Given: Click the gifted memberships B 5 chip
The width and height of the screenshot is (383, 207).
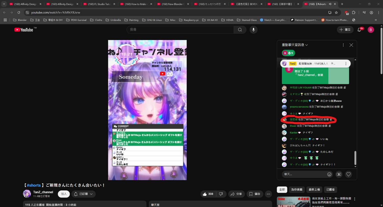Looking at the screenshot, I should click(x=288, y=53).
